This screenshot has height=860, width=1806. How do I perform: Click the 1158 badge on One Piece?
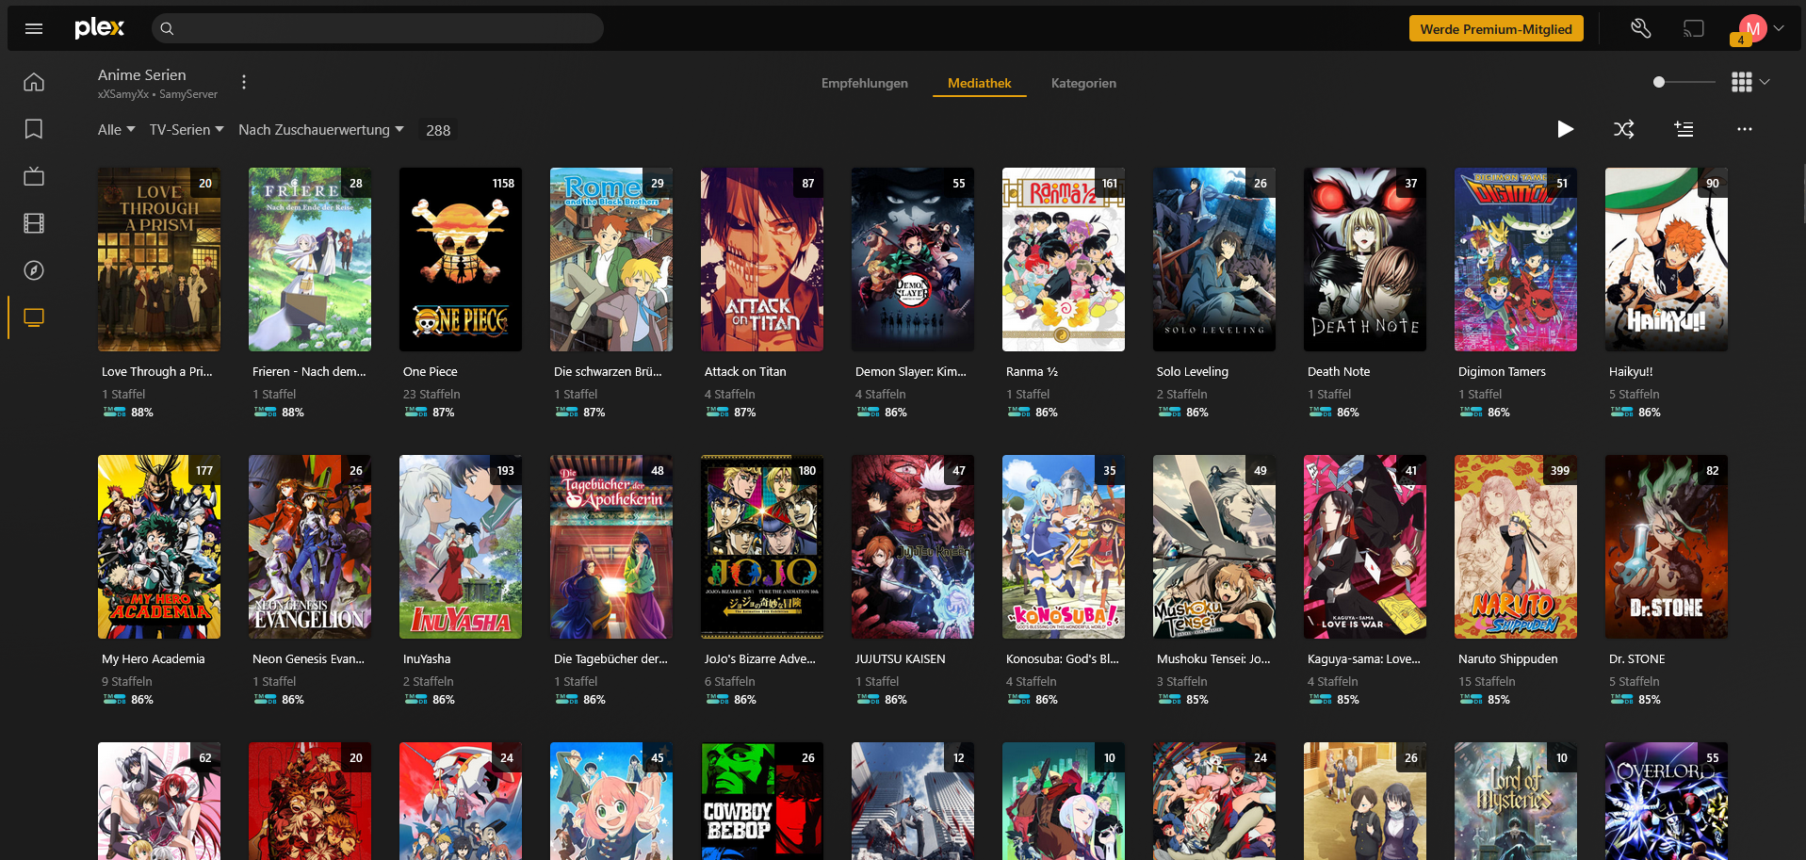(503, 184)
